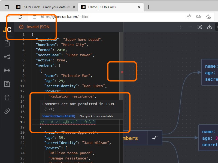The width and height of the screenshot is (218, 163).
Task: Click the Invalid JSON status text
Action: (x=38, y=27)
